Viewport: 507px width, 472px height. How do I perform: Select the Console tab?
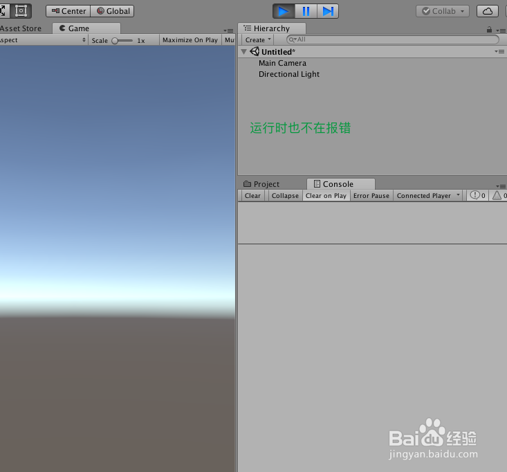tap(341, 184)
